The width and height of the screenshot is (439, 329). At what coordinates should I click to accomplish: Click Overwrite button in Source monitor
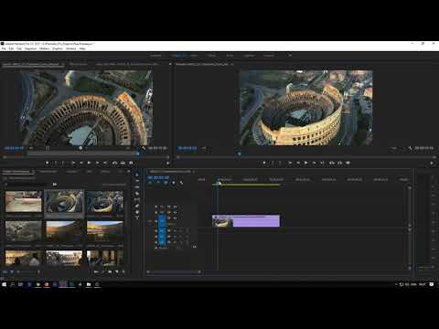[x=123, y=163]
